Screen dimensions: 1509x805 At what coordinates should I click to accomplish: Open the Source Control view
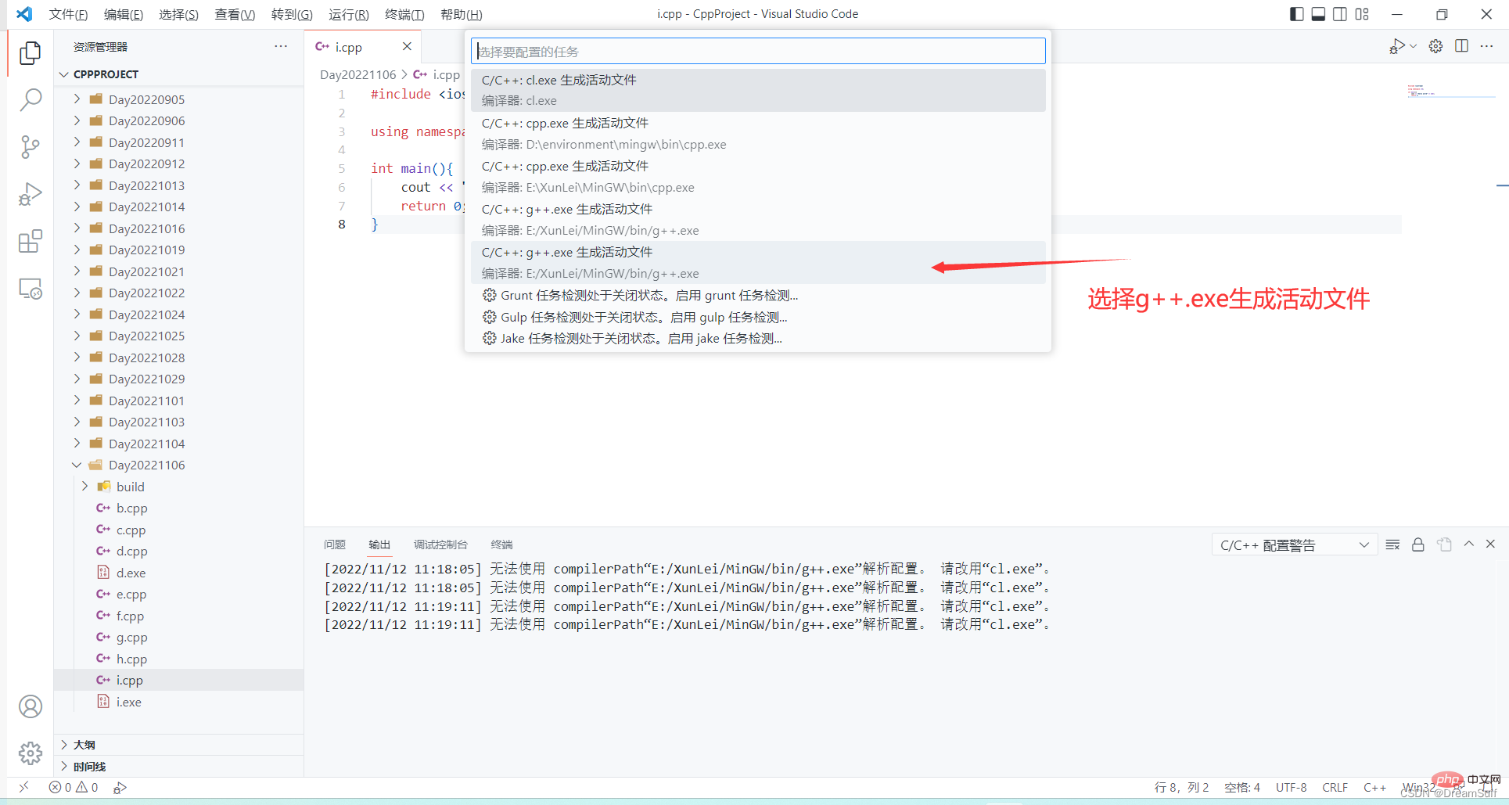click(x=30, y=146)
